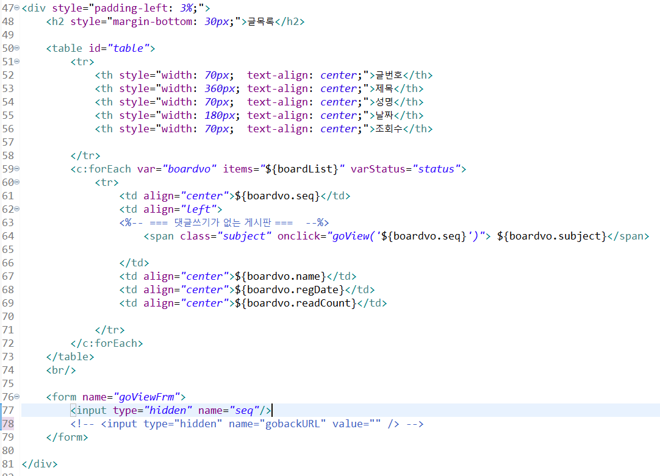The image size is (660, 476).
Task: Collapse the c:forEach fold at line 59
Action: [17, 169]
